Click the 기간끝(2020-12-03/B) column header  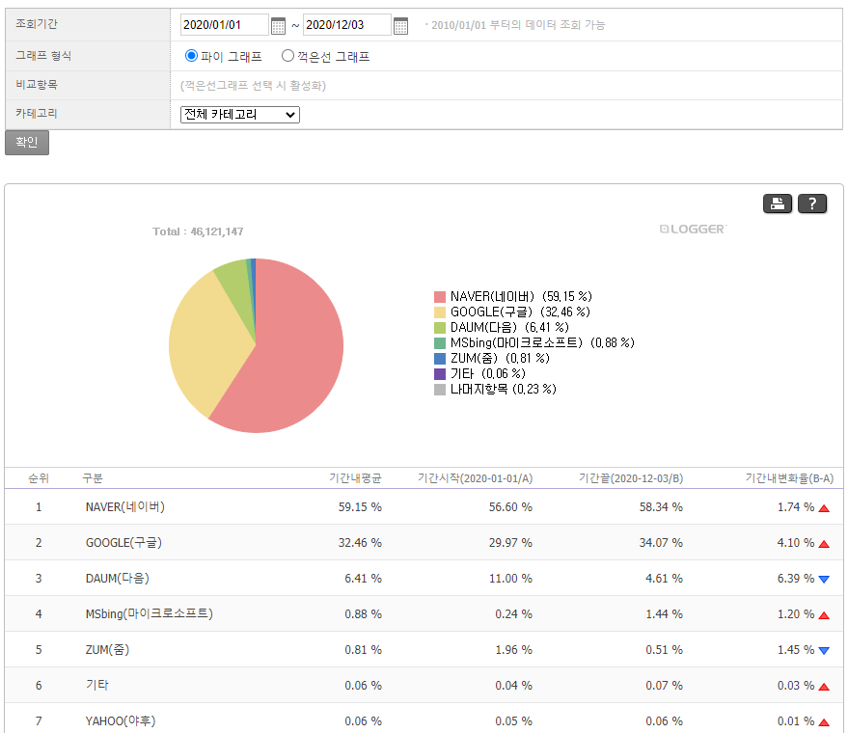point(631,478)
